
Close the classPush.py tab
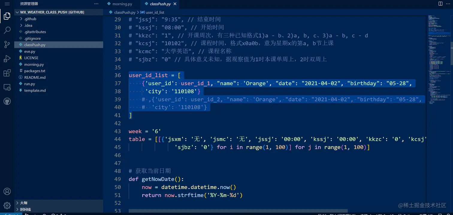click(175, 4)
